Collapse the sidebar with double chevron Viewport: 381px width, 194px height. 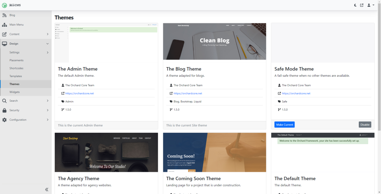click(47, 189)
